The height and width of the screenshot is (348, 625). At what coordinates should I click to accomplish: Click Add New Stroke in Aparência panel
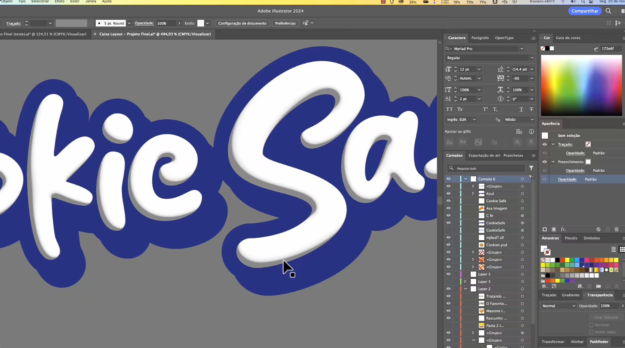pos(545,230)
